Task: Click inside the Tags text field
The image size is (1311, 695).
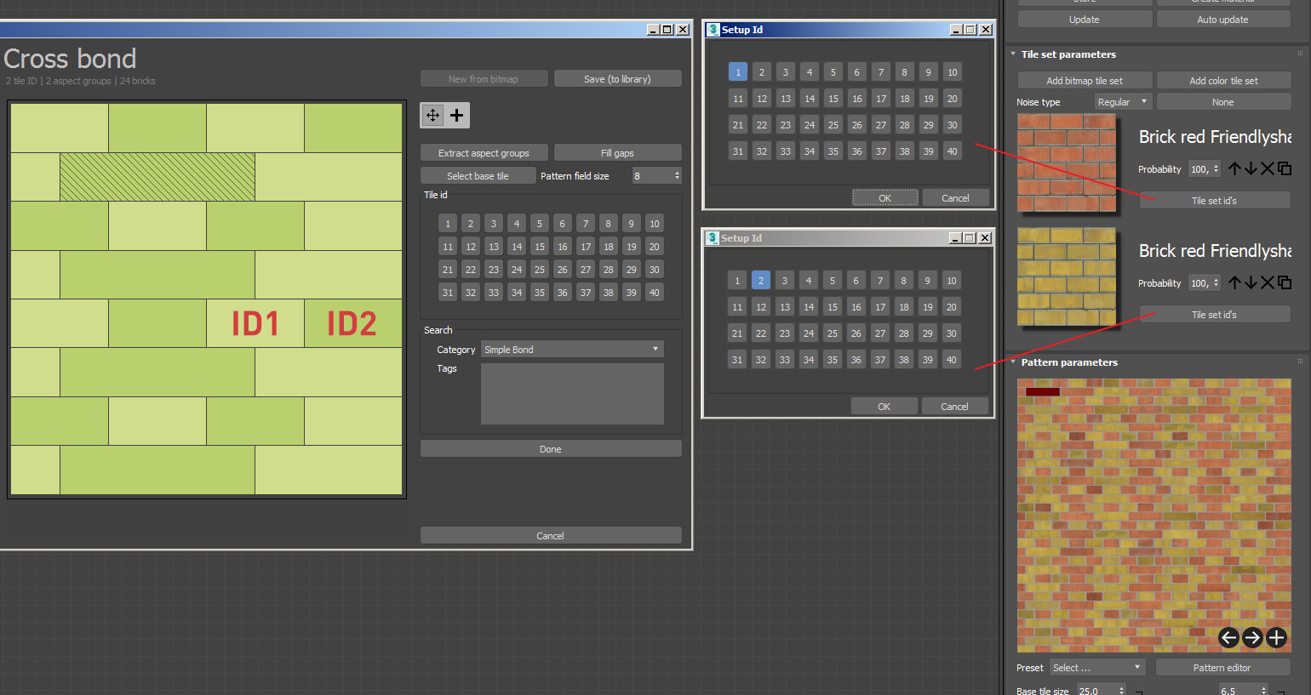Action: [x=572, y=394]
